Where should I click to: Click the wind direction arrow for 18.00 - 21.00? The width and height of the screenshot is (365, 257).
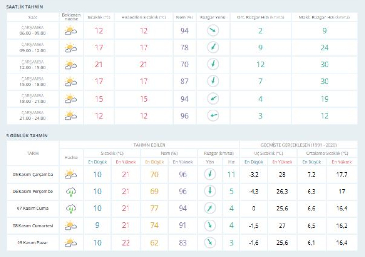tap(213, 99)
